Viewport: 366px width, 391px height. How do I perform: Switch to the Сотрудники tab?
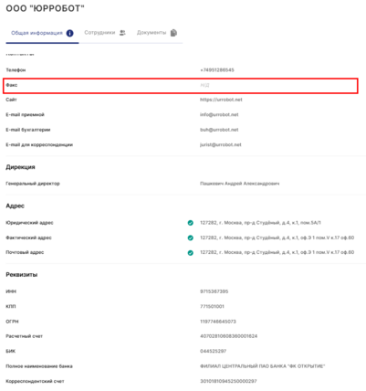coord(105,33)
